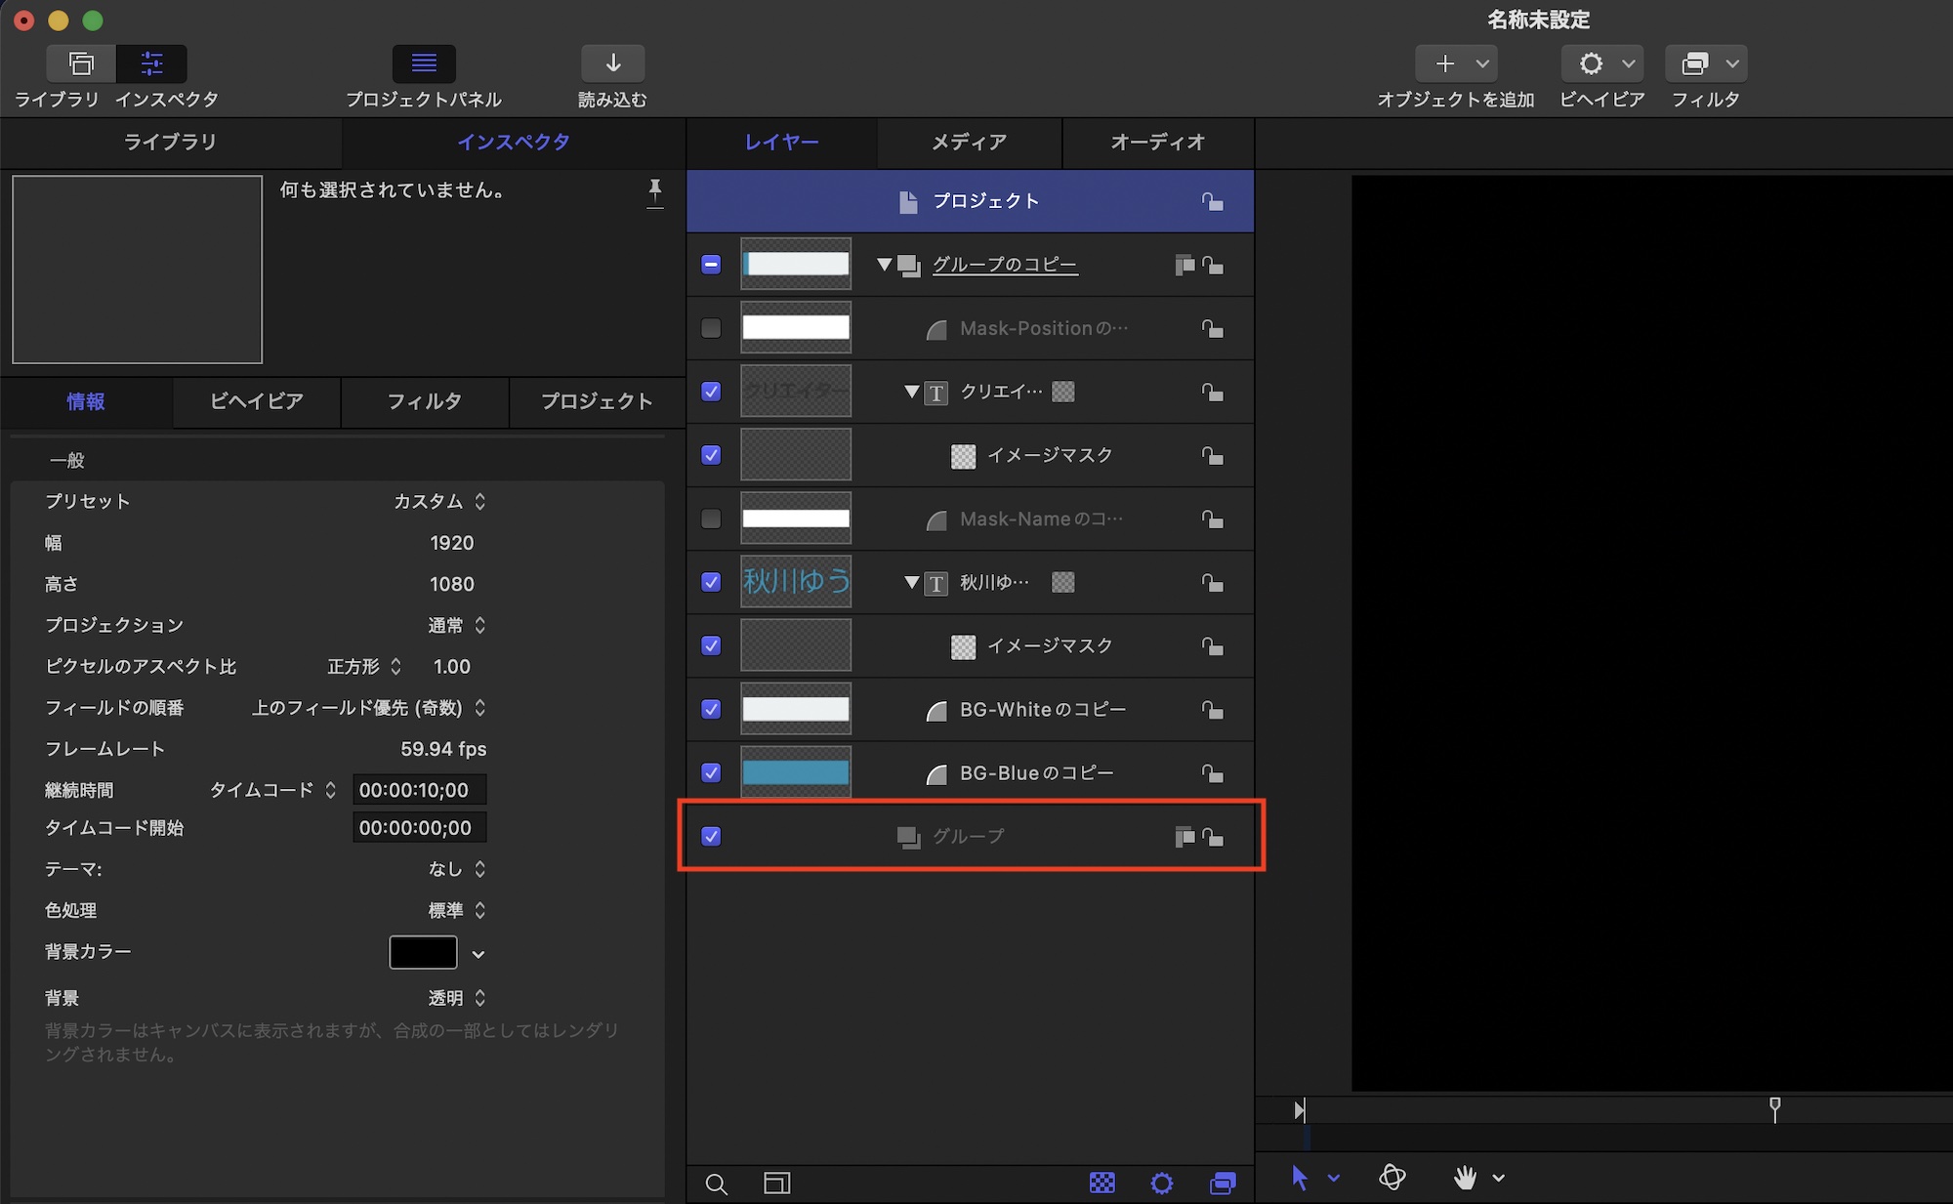The image size is (1953, 1204).
Task: Collapse the グループのコピー disclosure triangle
Action: tap(884, 264)
